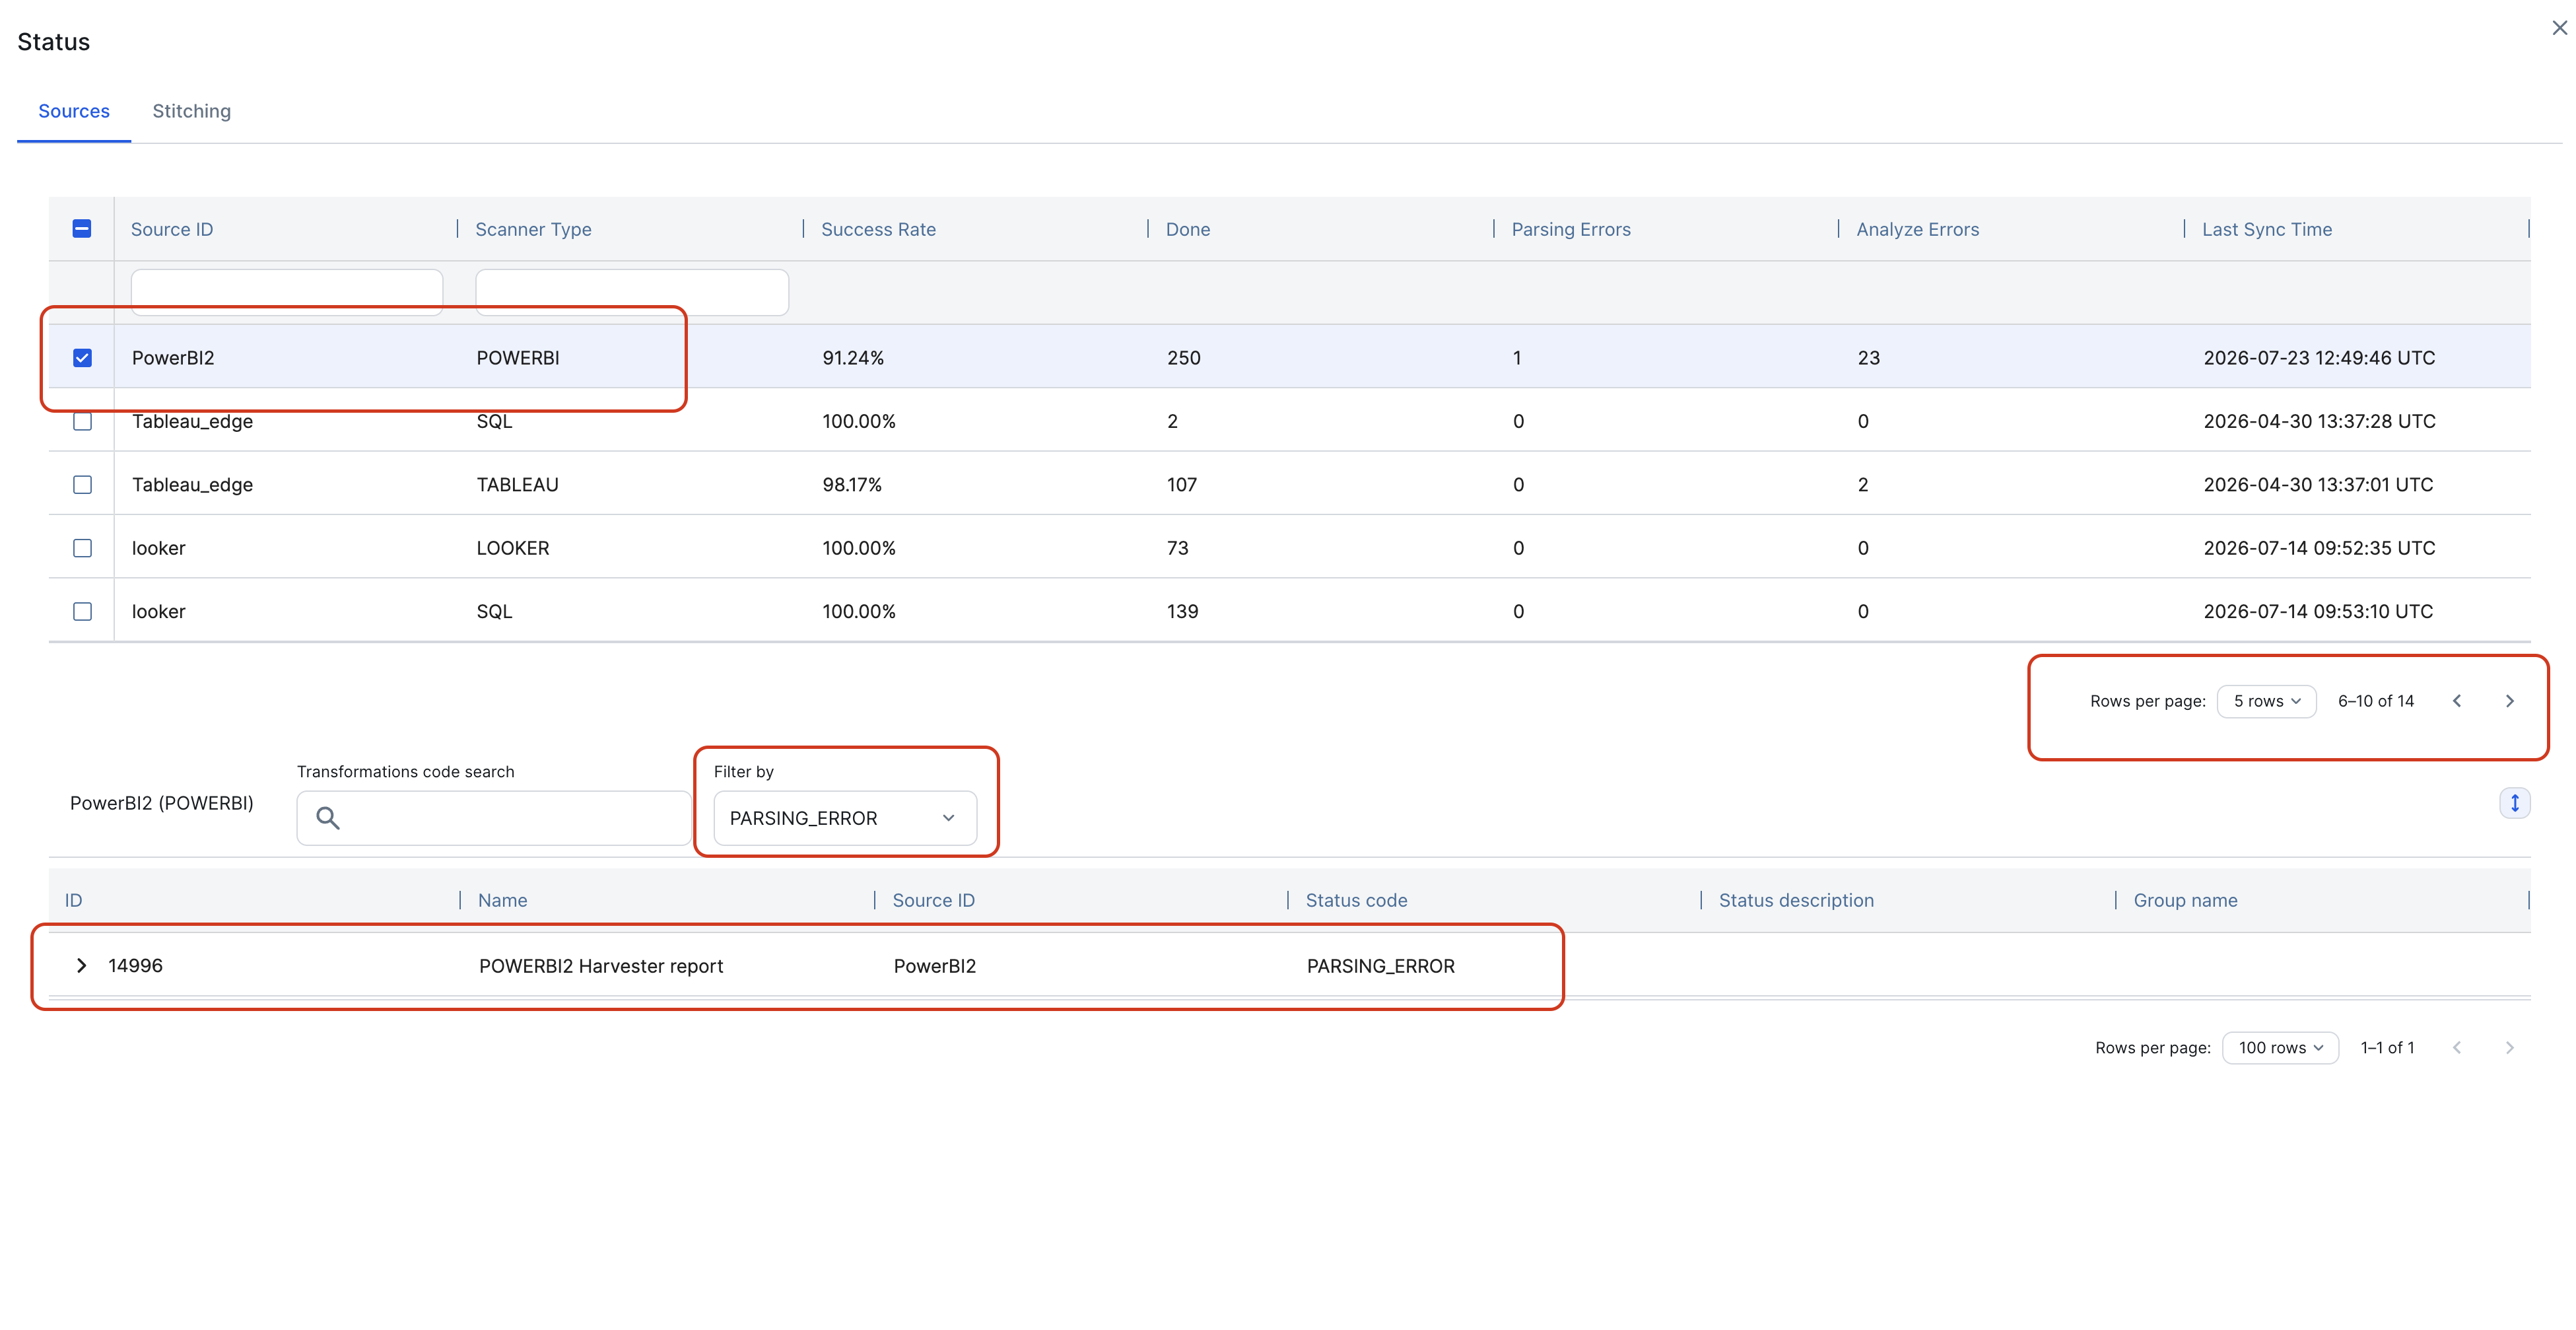
Task: Open the 5 rows per page dropdown
Action: click(x=2266, y=701)
